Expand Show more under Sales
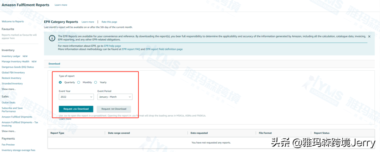Screen dimensions: 380x152 pos(9,131)
